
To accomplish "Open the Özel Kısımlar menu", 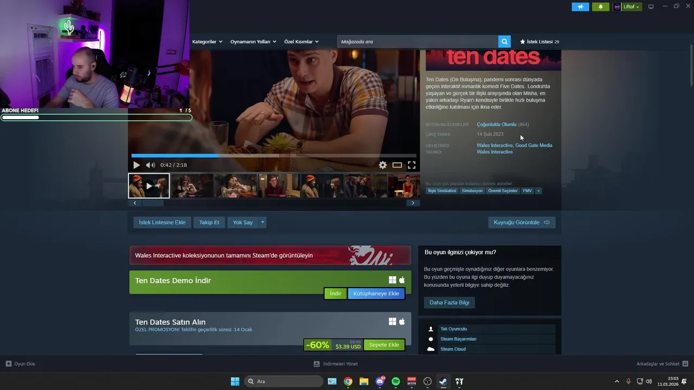I will [x=301, y=42].
